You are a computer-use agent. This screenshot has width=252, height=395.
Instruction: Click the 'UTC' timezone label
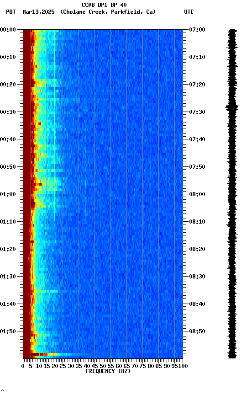point(189,12)
